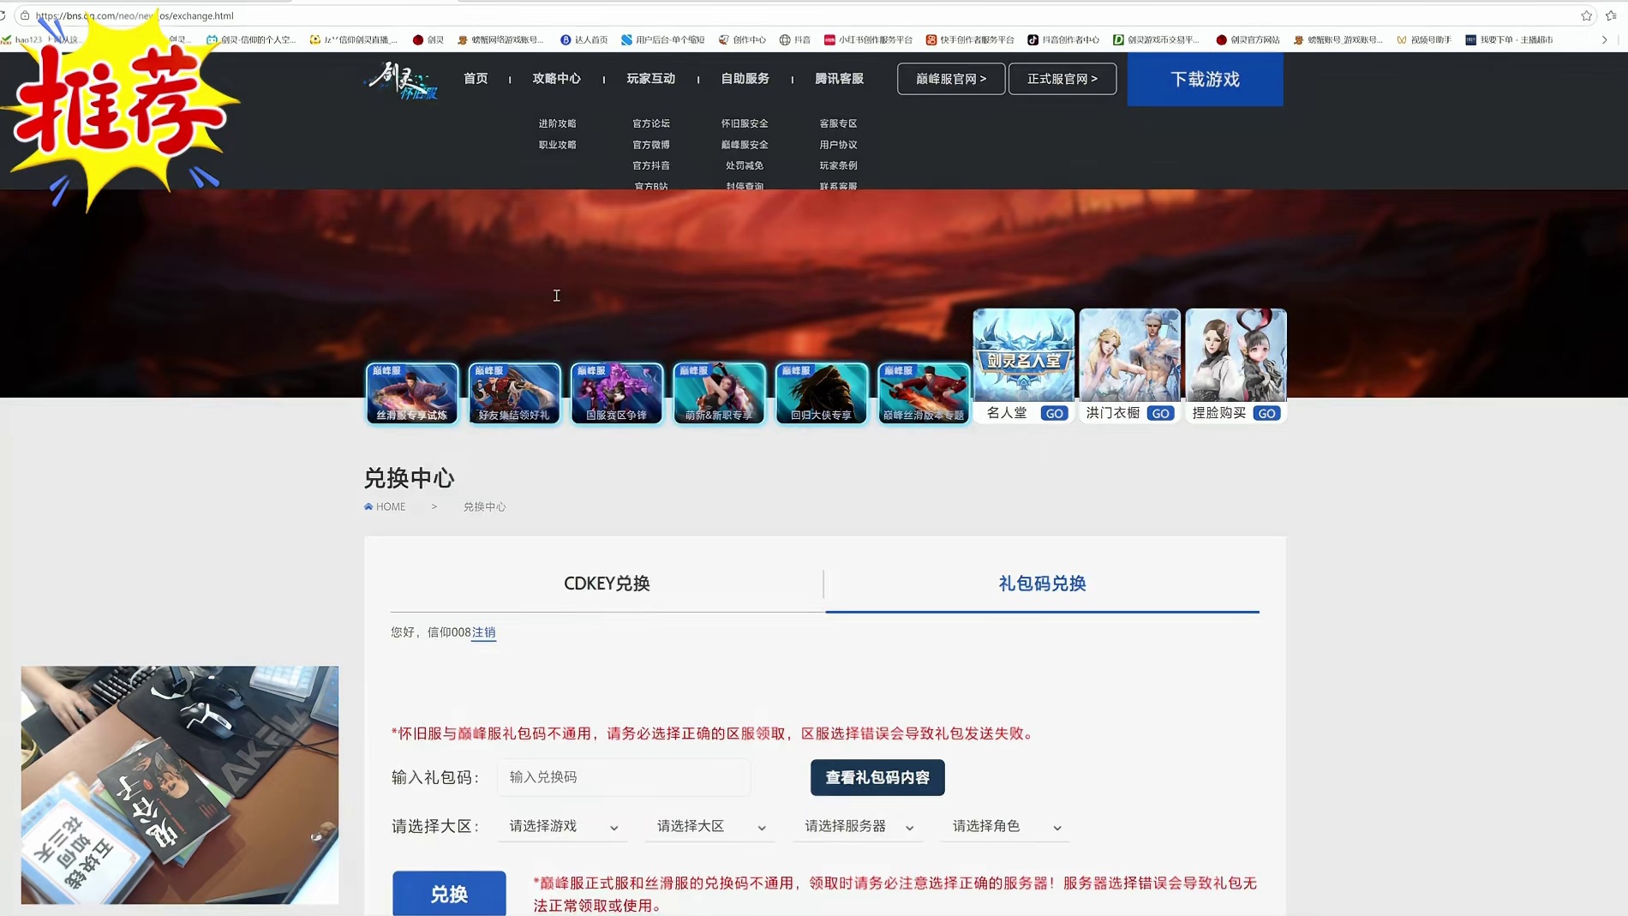Open the 丝滑服专享试炼 event icon
Image resolution: width=1628 pixels, height=916 pixels.
pyautogui.click(x=412, y=393)
